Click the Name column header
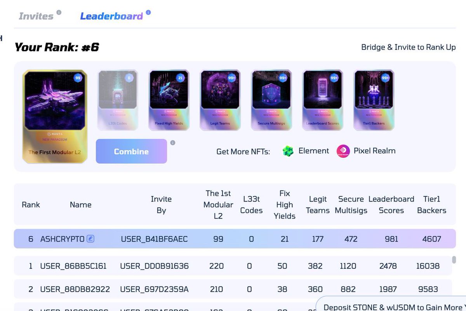The height and width of the screenshot is (311, 466). (80, 205)
